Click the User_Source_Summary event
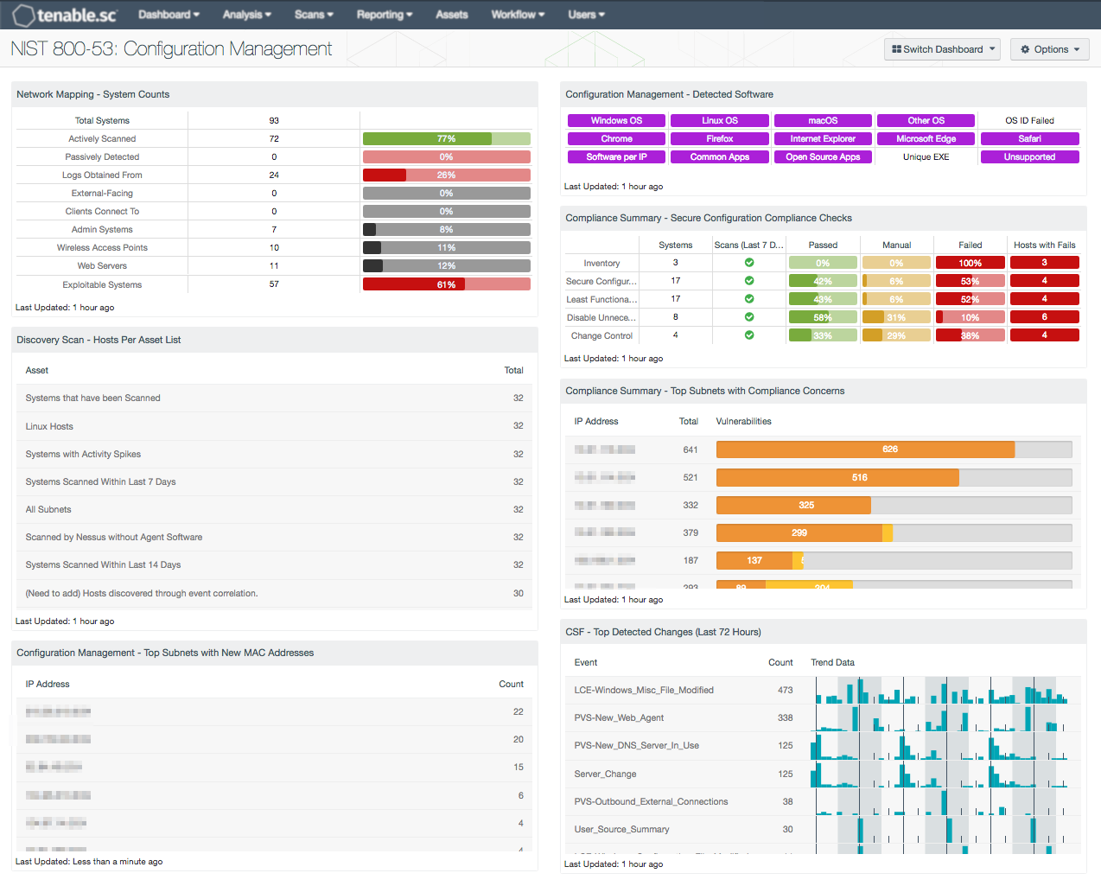Screen dimensions: 1101x886 [x=621, y=829]
